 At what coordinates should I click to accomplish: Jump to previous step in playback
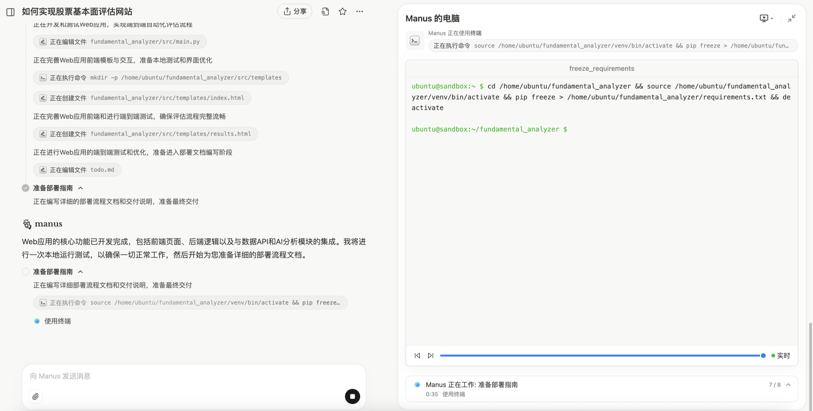point(417,356)
